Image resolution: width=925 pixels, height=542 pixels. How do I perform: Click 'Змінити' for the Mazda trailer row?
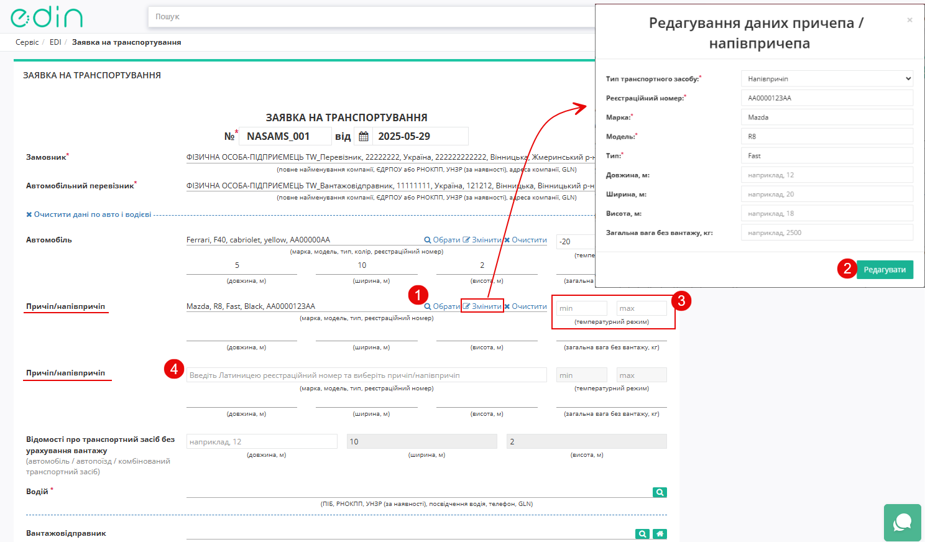coord(482,306)
